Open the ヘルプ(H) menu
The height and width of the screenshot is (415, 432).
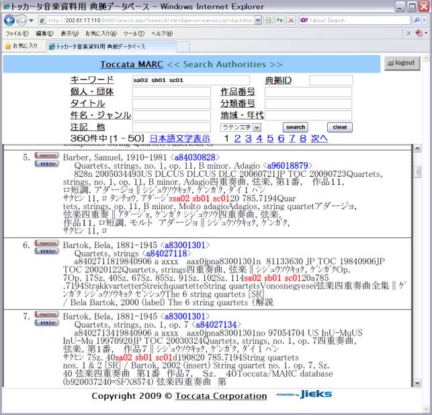point(162,34)
